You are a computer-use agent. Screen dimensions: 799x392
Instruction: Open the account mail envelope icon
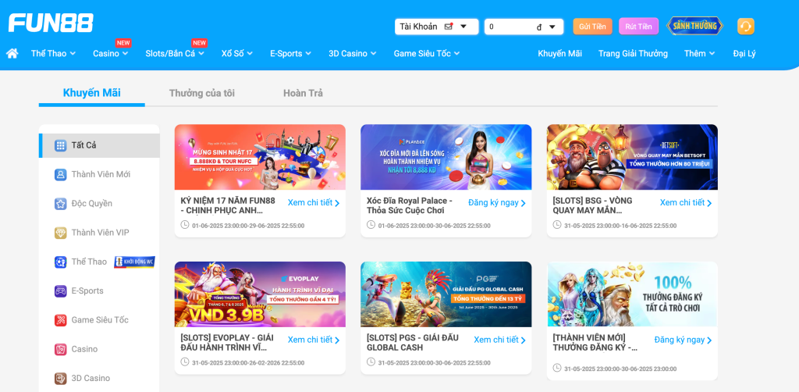click(449, 27)
